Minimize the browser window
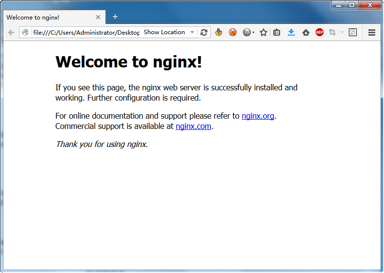 [x=339, y=5]
